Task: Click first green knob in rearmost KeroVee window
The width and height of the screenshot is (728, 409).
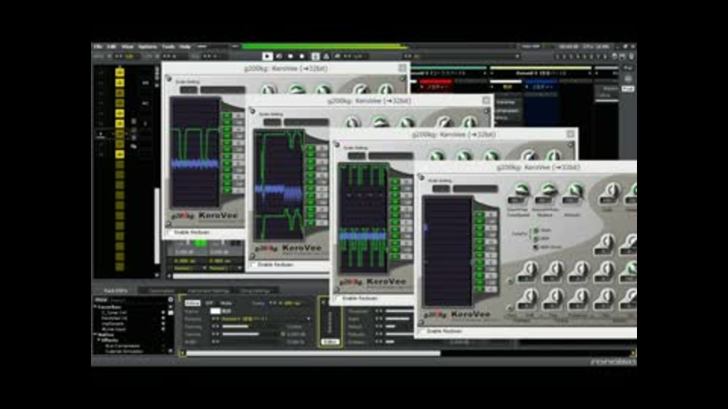Action: tap(268, 90)
